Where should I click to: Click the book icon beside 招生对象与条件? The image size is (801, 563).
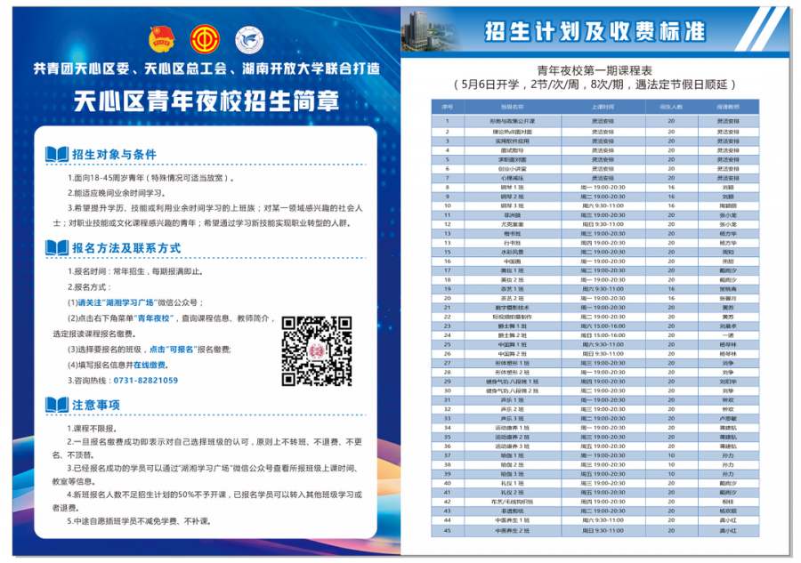pyautogui.click(x=57, y=154)
